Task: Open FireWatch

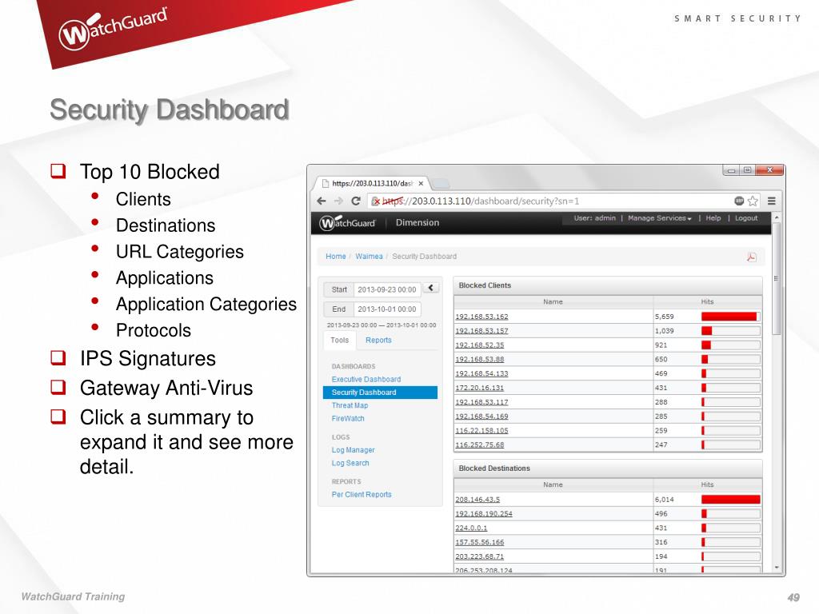Action: click(348, 419)
